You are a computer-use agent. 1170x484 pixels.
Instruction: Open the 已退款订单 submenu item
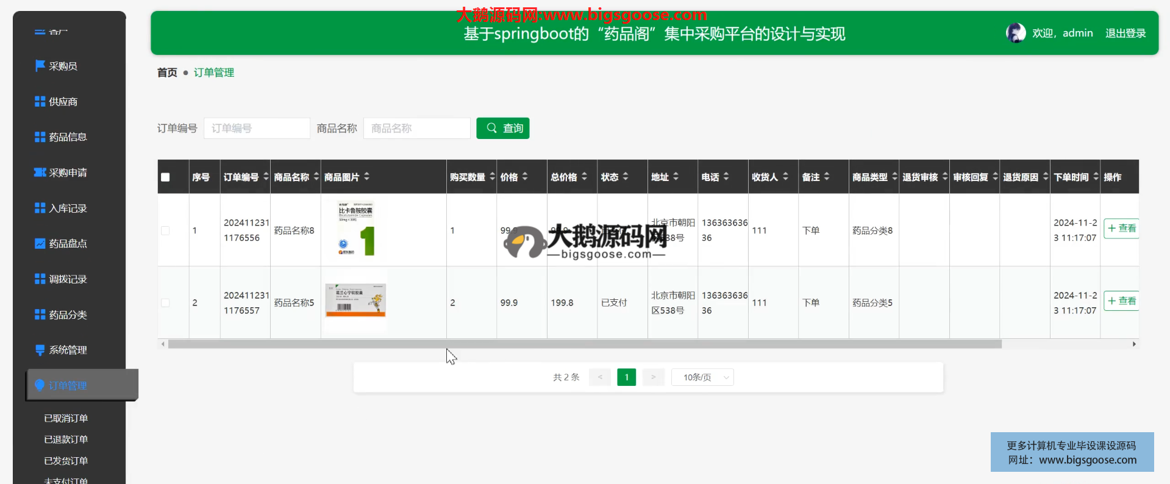pos(66,440)
